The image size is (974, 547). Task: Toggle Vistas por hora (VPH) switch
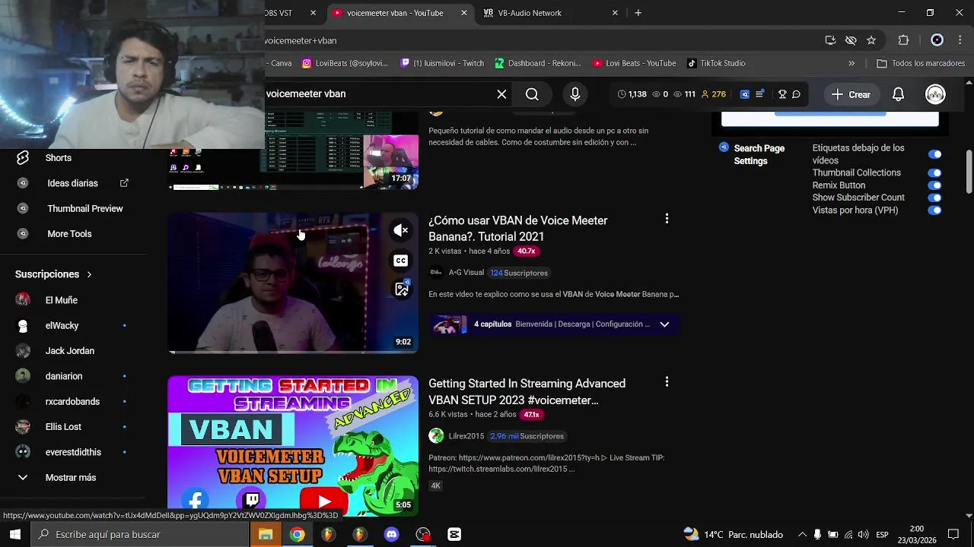click(x=935, y=210)
